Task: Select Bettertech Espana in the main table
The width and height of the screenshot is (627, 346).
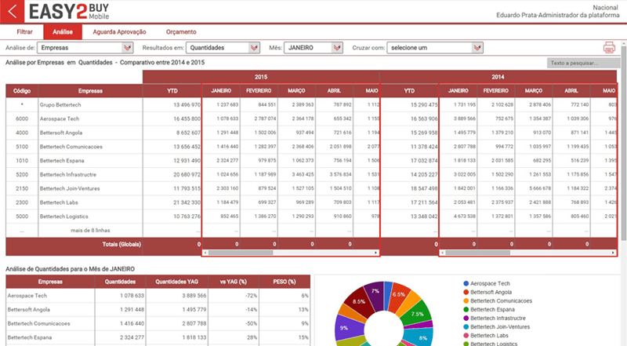Action: (x=62, y=161)
